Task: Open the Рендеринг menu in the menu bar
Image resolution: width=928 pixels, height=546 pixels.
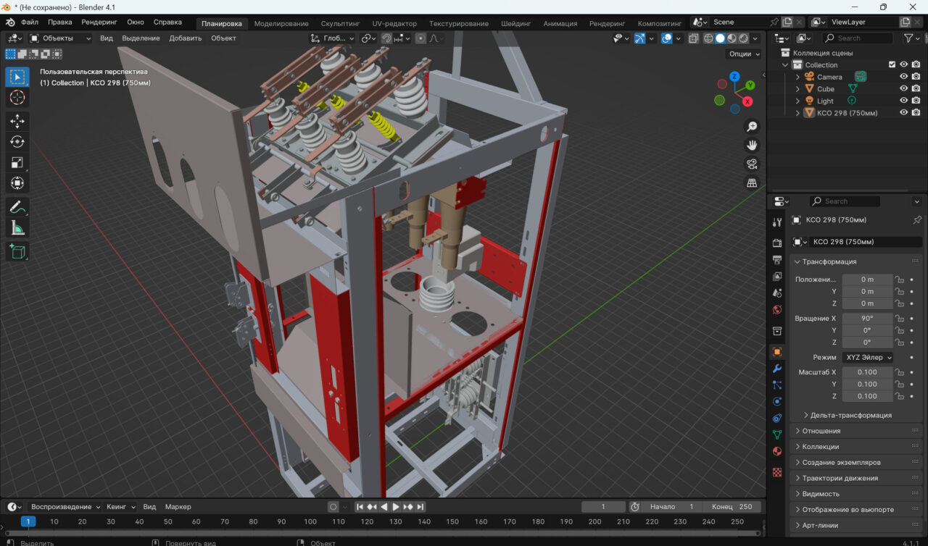Action: pos(99,22)
